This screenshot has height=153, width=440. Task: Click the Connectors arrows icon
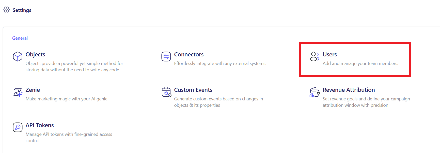[166, 56]
